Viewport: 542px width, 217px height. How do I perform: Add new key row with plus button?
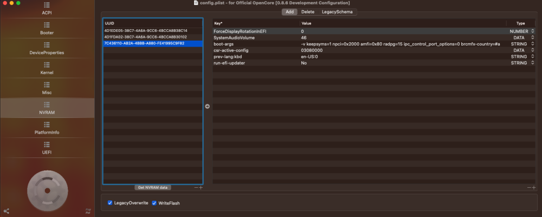point(533,188)
